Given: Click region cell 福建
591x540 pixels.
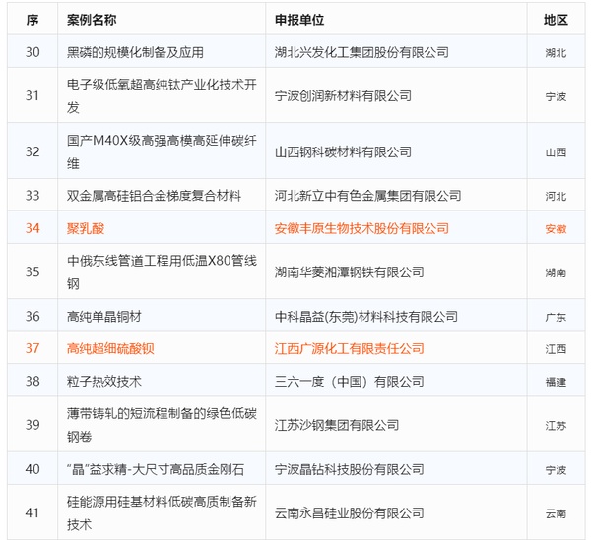Looking at the screenshot, I should click(x=556, y=382).
